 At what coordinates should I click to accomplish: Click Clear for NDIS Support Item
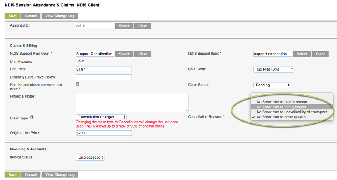pyautogui.click(x=320, y=54)
